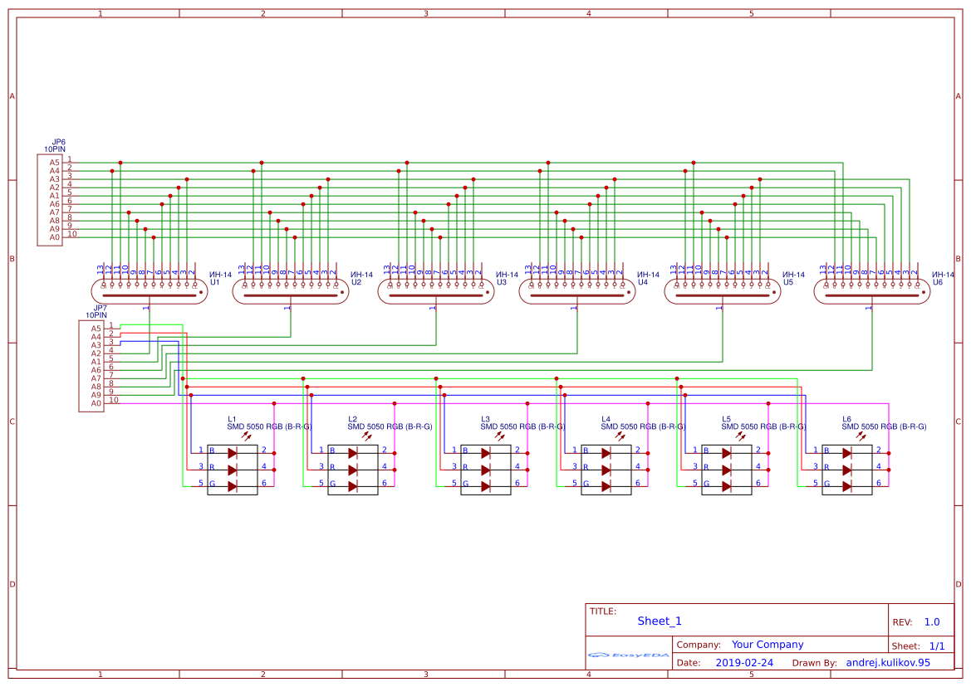Click the JP7 10PIN designator label

[96, 312]
